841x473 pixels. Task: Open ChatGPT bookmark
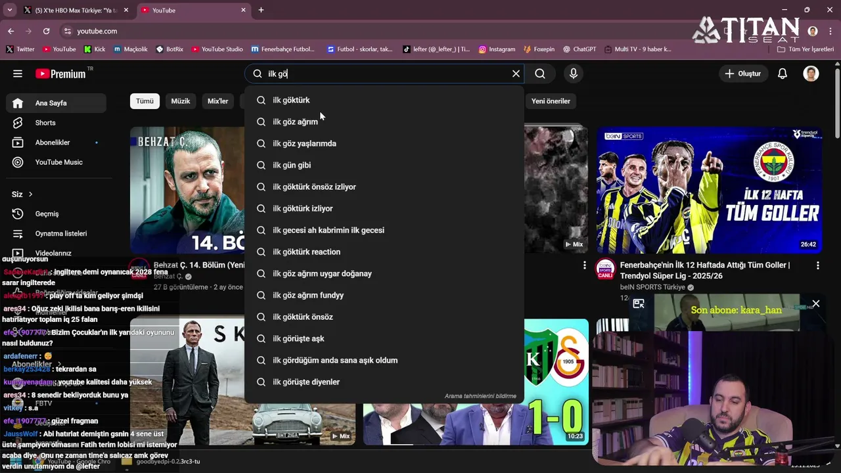coord(579,49)
